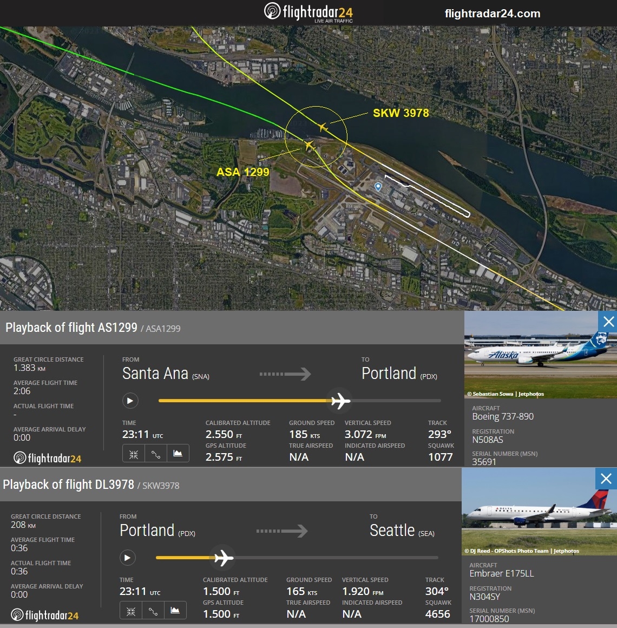Click vertical speed 3.072 FPM
The width and height of the screenshot is (617, 628).
click(365, 434)
